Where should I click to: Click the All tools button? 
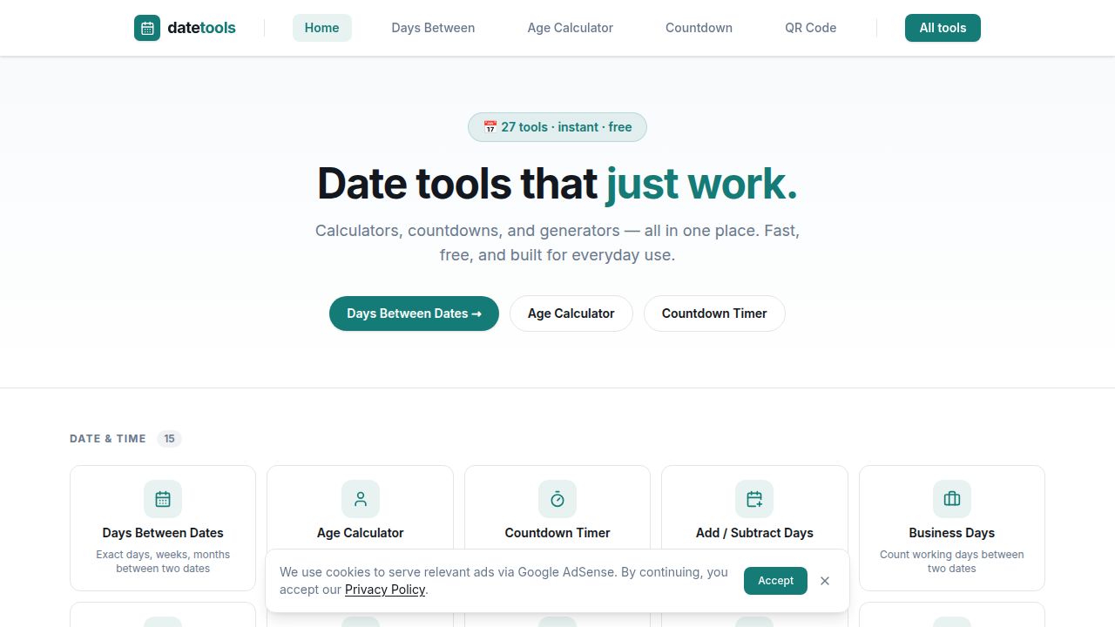(x=943, y=28)
